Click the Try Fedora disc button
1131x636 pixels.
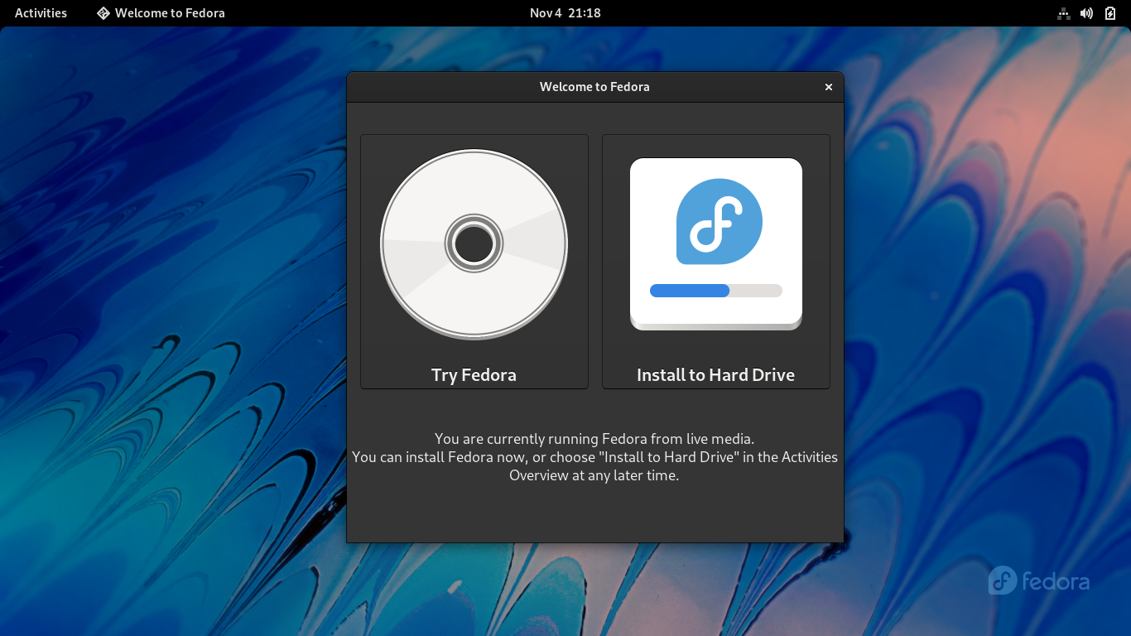coord(474,262)
